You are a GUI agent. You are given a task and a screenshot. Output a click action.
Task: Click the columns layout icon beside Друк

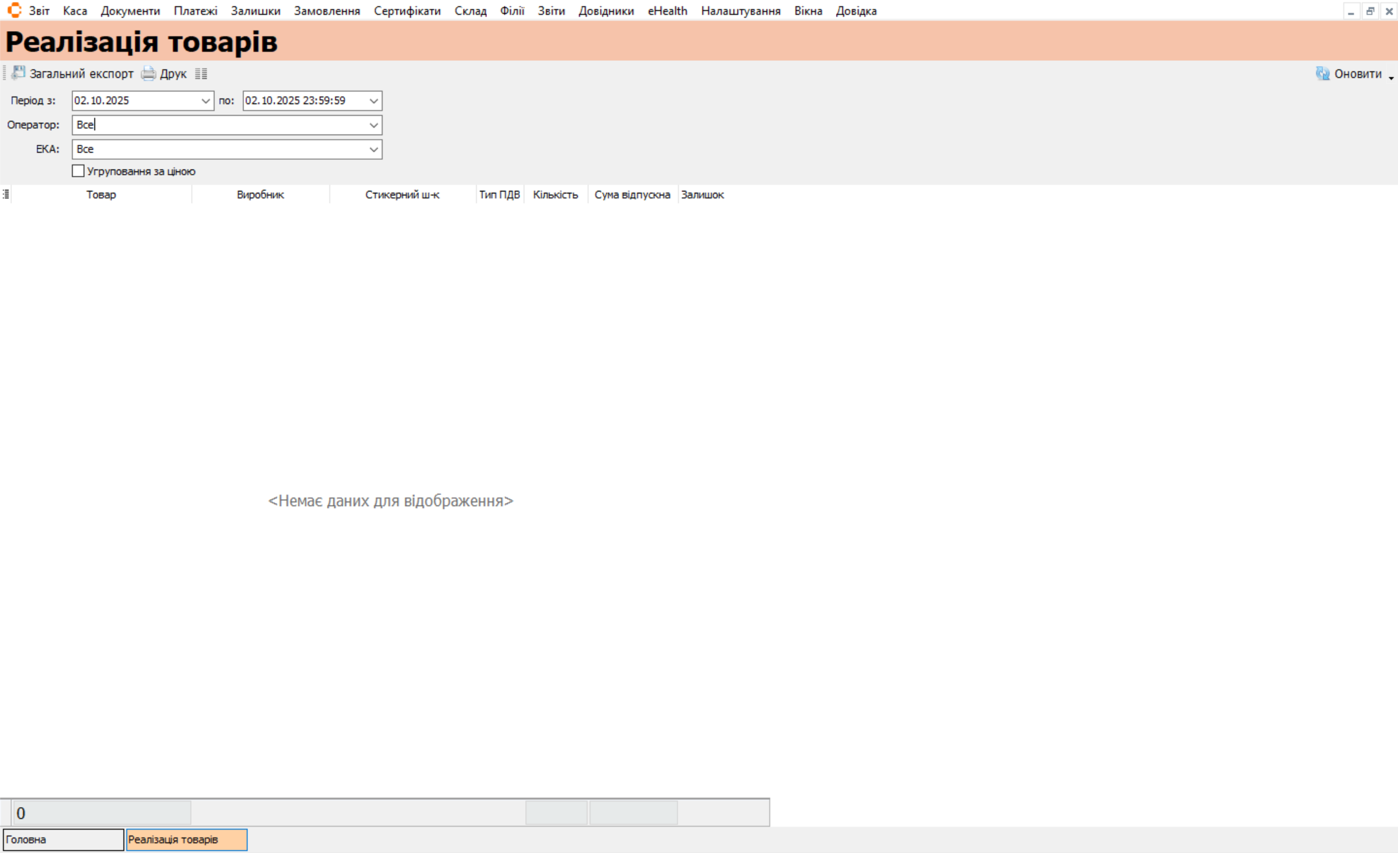click(201, 74)
